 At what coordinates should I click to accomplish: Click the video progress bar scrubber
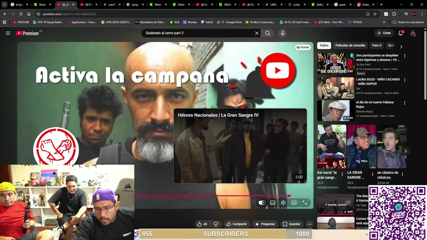289,196
